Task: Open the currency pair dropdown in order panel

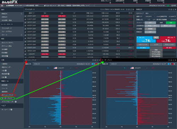Action: click(150, 16)
